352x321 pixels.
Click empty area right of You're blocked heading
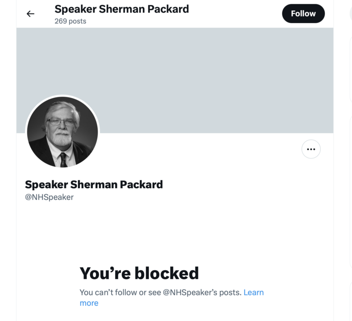pos(268,272)
